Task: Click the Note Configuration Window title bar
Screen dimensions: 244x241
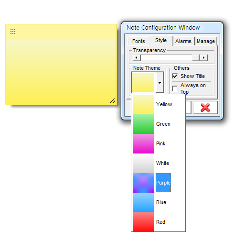Action: (x=172, y=28)
